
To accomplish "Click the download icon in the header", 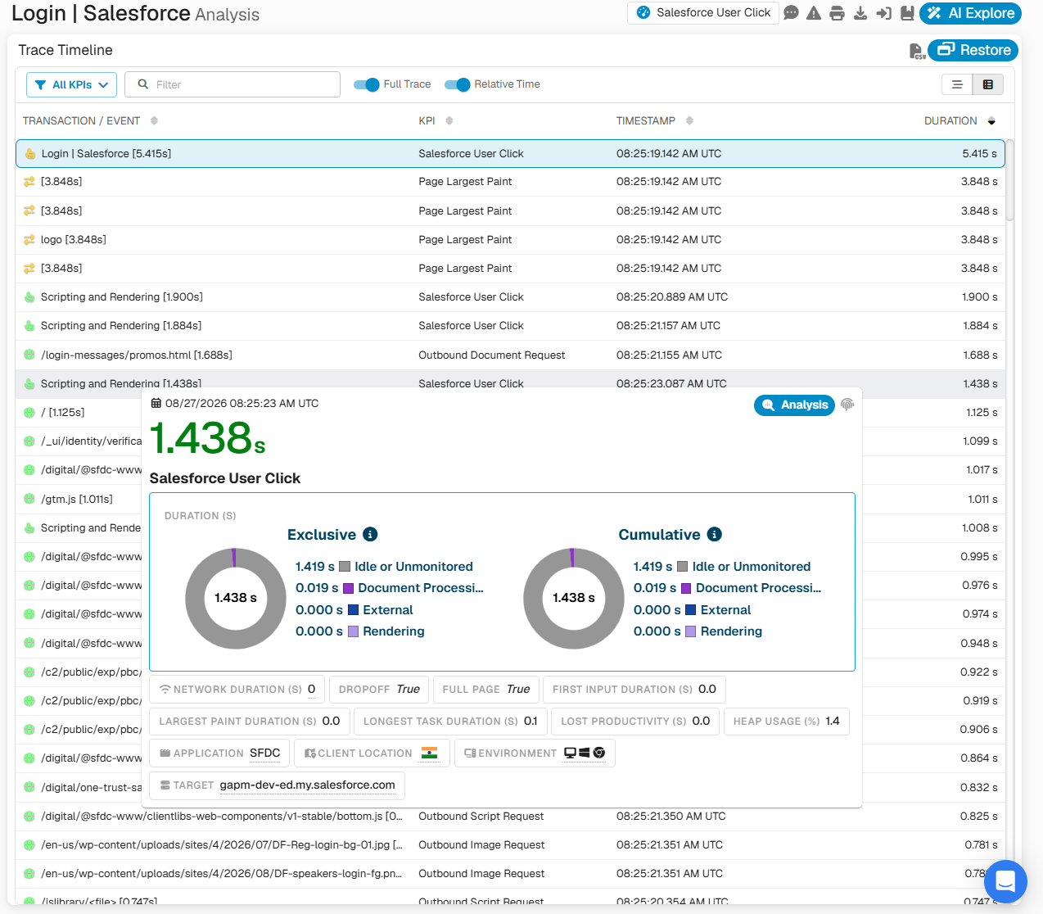I will (x=860, y=13).
